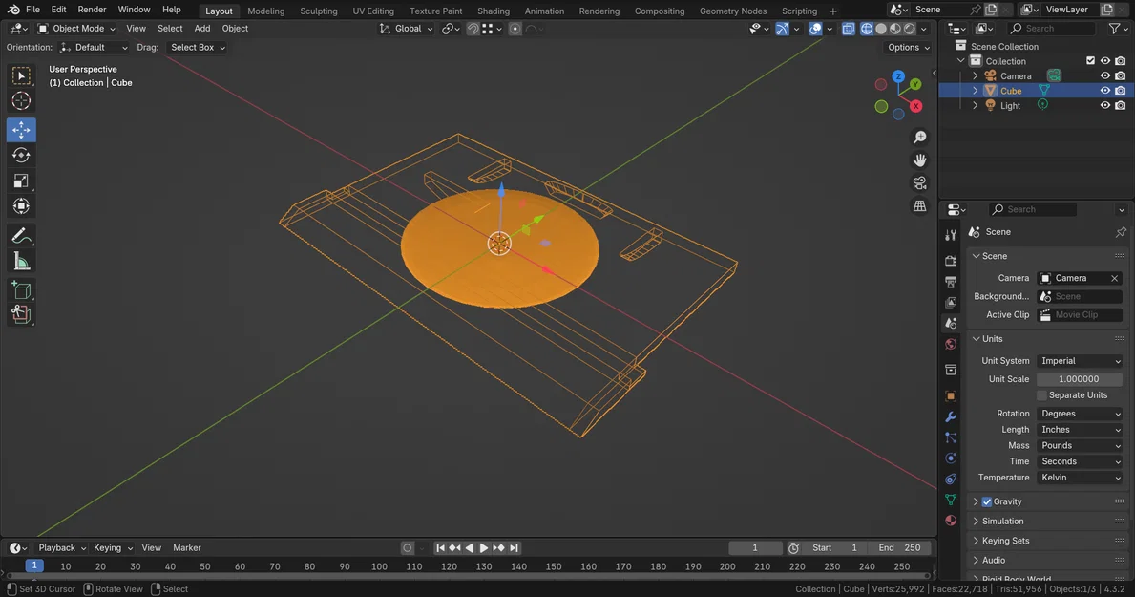Open Unit System Imperial dropdown
This screenshot has width=1135, height=597.
(1080, 361)
